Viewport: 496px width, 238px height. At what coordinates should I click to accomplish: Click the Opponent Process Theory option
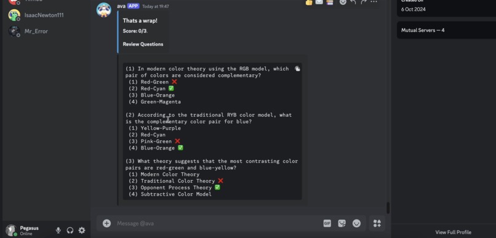tap(174, 188)
